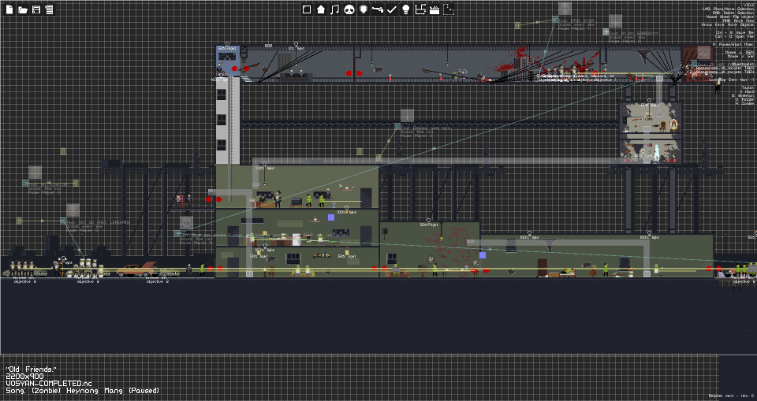Click the orange car outside the building
757x401 pixels.
tap(136, 269)
